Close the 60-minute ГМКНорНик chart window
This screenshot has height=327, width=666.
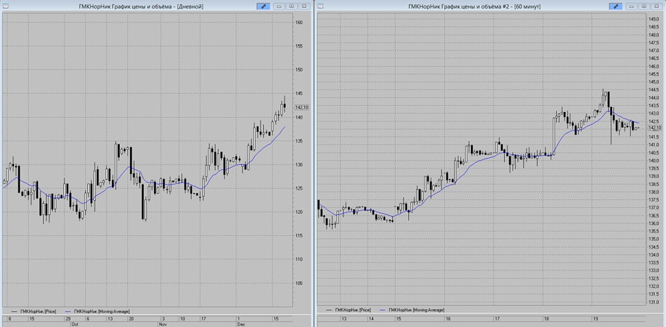tap(656, 7)
